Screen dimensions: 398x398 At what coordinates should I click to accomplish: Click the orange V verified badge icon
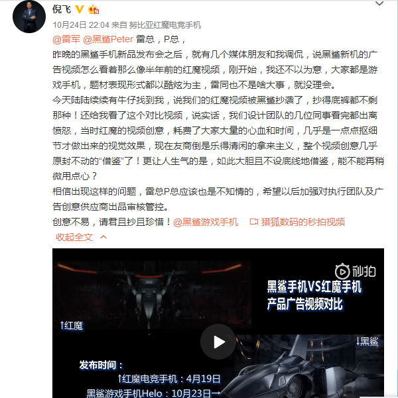(80, 9)
